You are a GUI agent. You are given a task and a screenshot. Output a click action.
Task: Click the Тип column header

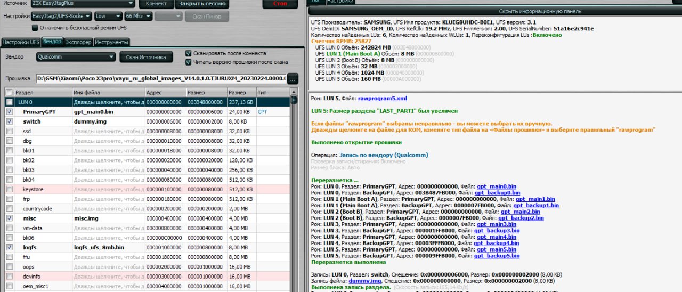point(273,93)
